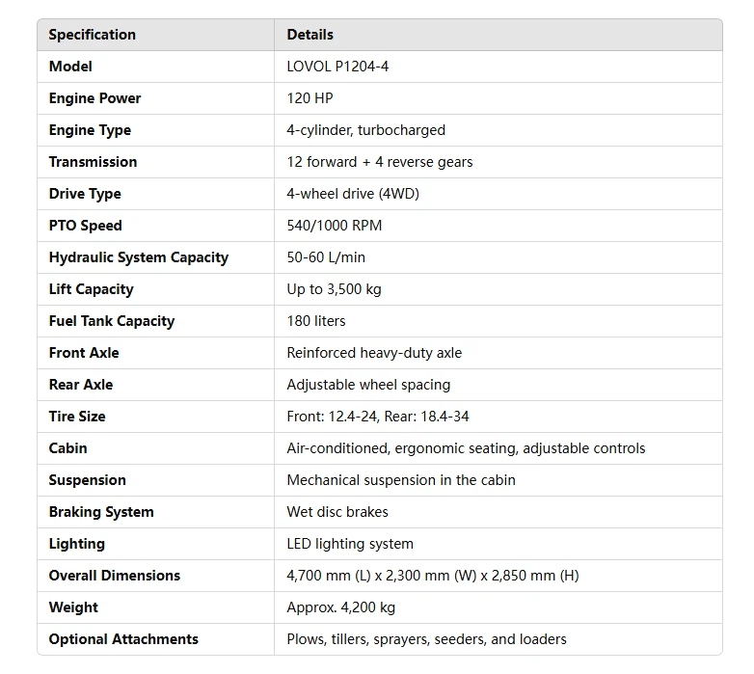Click the "Hydraulic System Capacity" label
This screenshot has height=674, width=754.
(x=138, y=257)
